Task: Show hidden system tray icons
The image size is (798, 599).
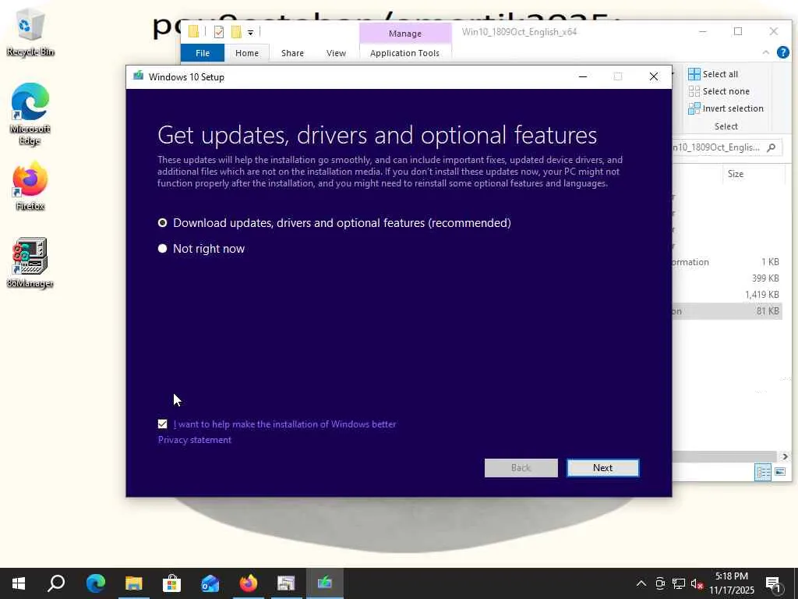Action: click(x=641, y=583)
